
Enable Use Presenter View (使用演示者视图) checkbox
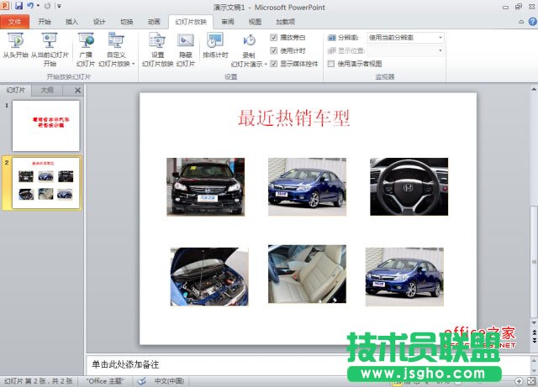(x=331, y=64)
